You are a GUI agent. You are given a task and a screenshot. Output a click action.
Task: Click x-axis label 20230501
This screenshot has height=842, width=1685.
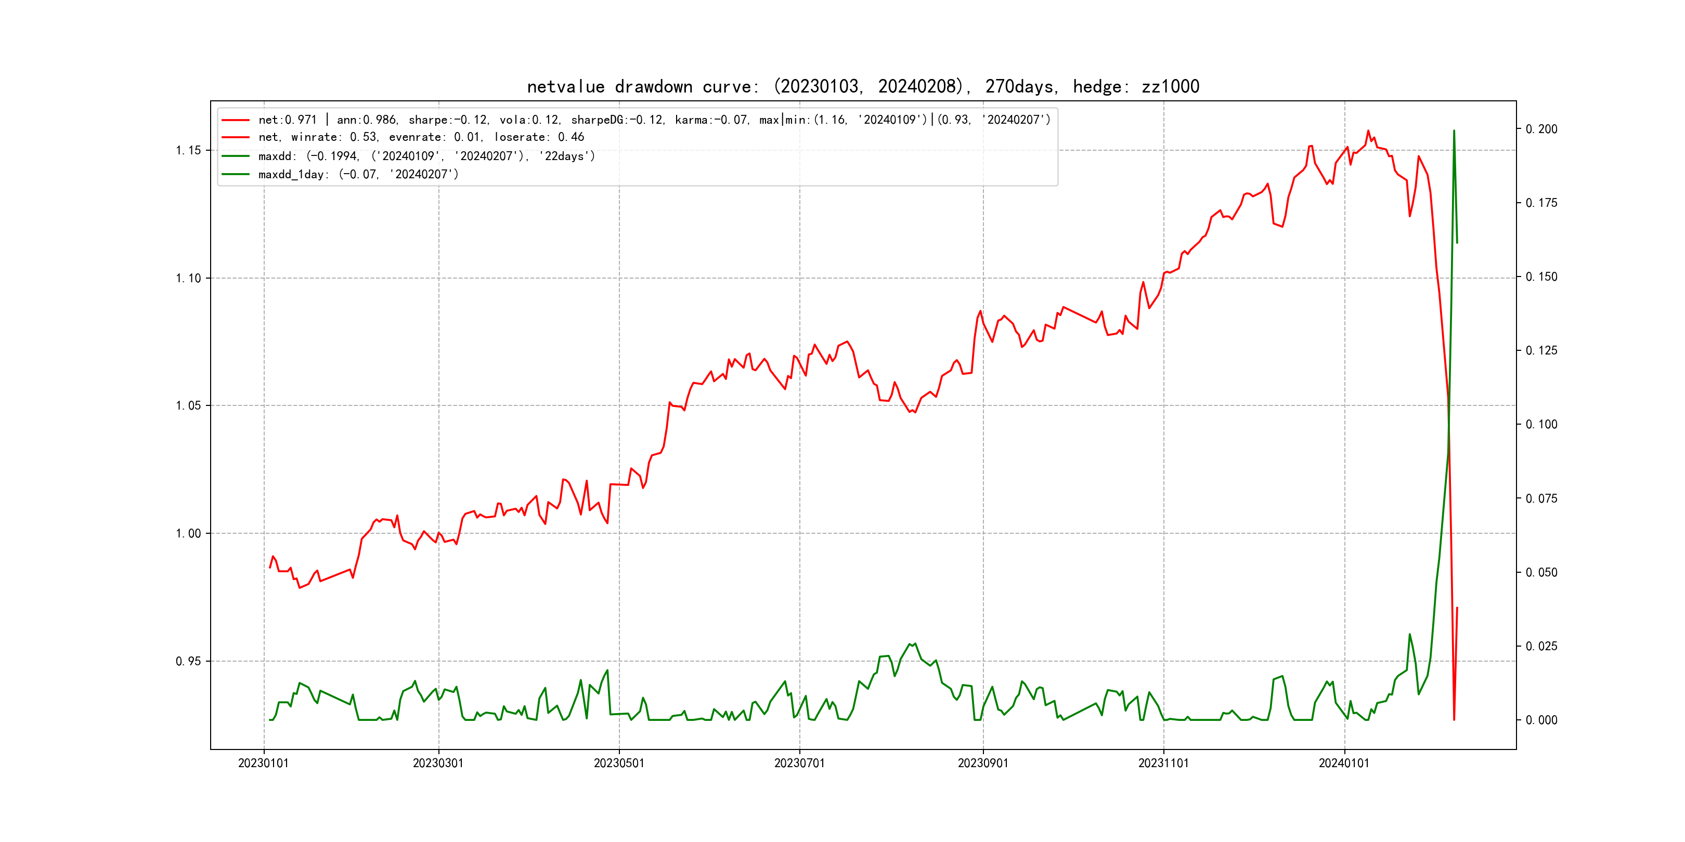pos(619,763)
